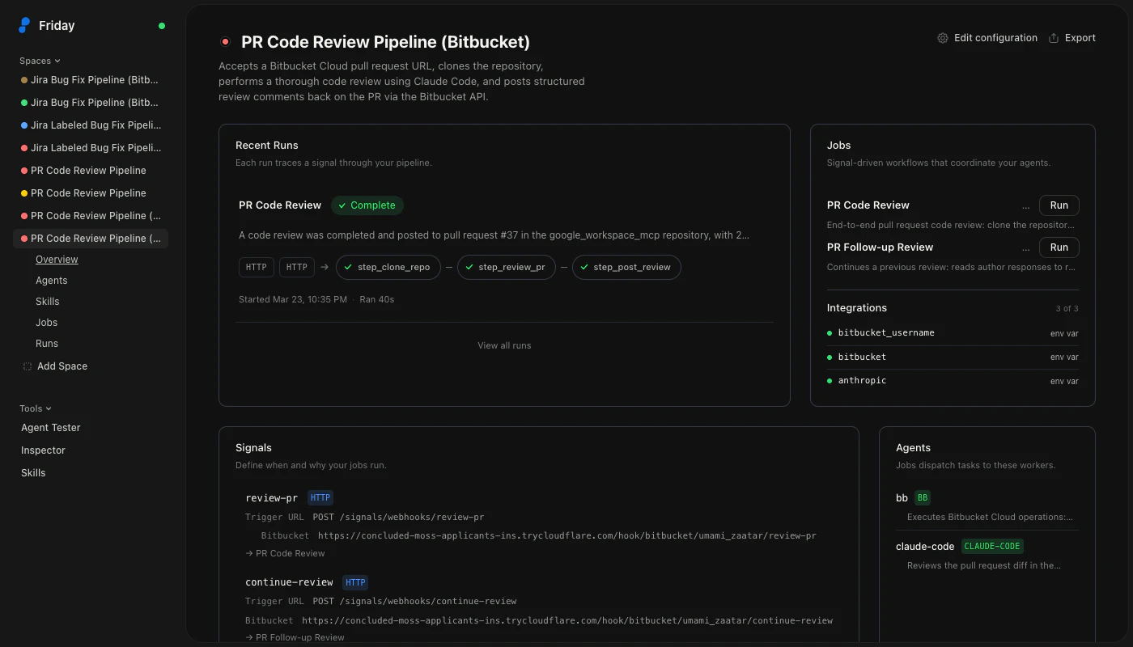Run the PR Code Review job
Viewport: 1133px width, 647px height.
pos(1059,205)
